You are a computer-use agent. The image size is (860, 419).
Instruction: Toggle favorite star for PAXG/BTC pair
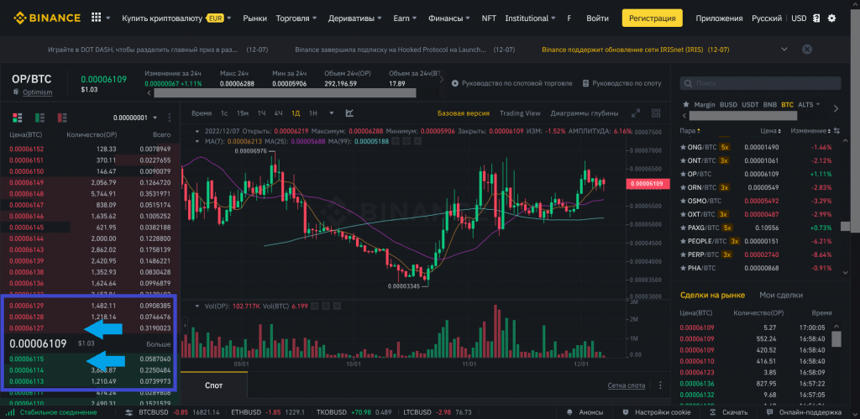tap(683, 228)
